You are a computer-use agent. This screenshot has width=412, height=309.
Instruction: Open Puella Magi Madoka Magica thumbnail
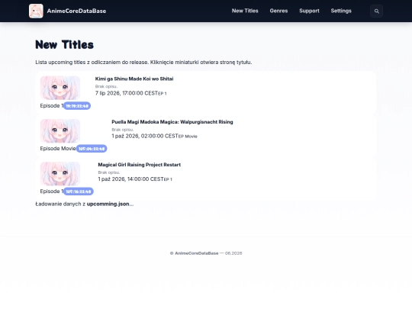60,131
